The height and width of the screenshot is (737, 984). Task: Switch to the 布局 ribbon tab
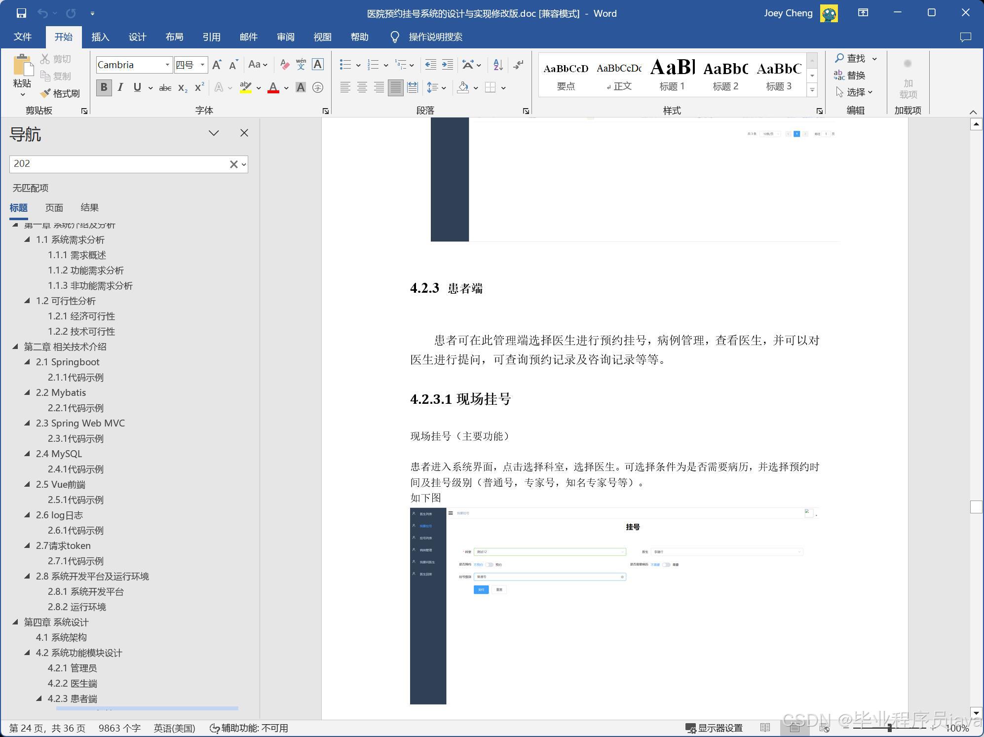pos(174,37)
